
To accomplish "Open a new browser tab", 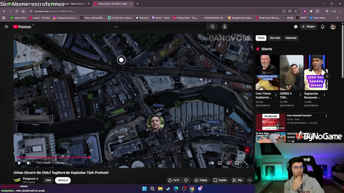I will (x=137, y=4).
